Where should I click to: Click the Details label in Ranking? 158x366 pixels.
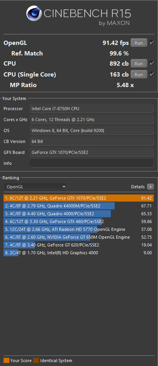138,187
